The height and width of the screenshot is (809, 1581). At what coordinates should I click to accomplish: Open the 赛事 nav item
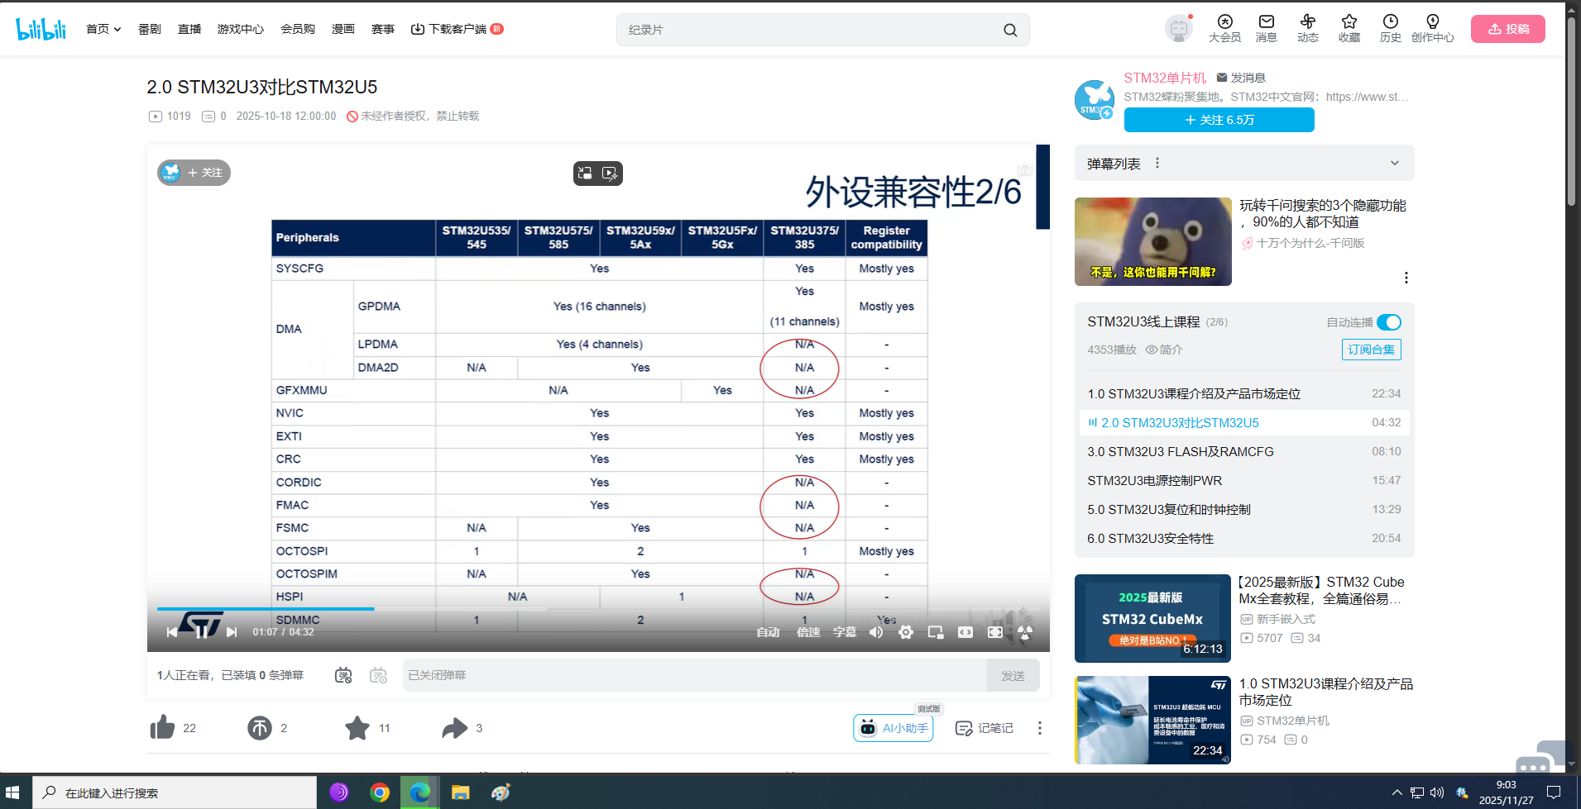[x=383, y=29]
